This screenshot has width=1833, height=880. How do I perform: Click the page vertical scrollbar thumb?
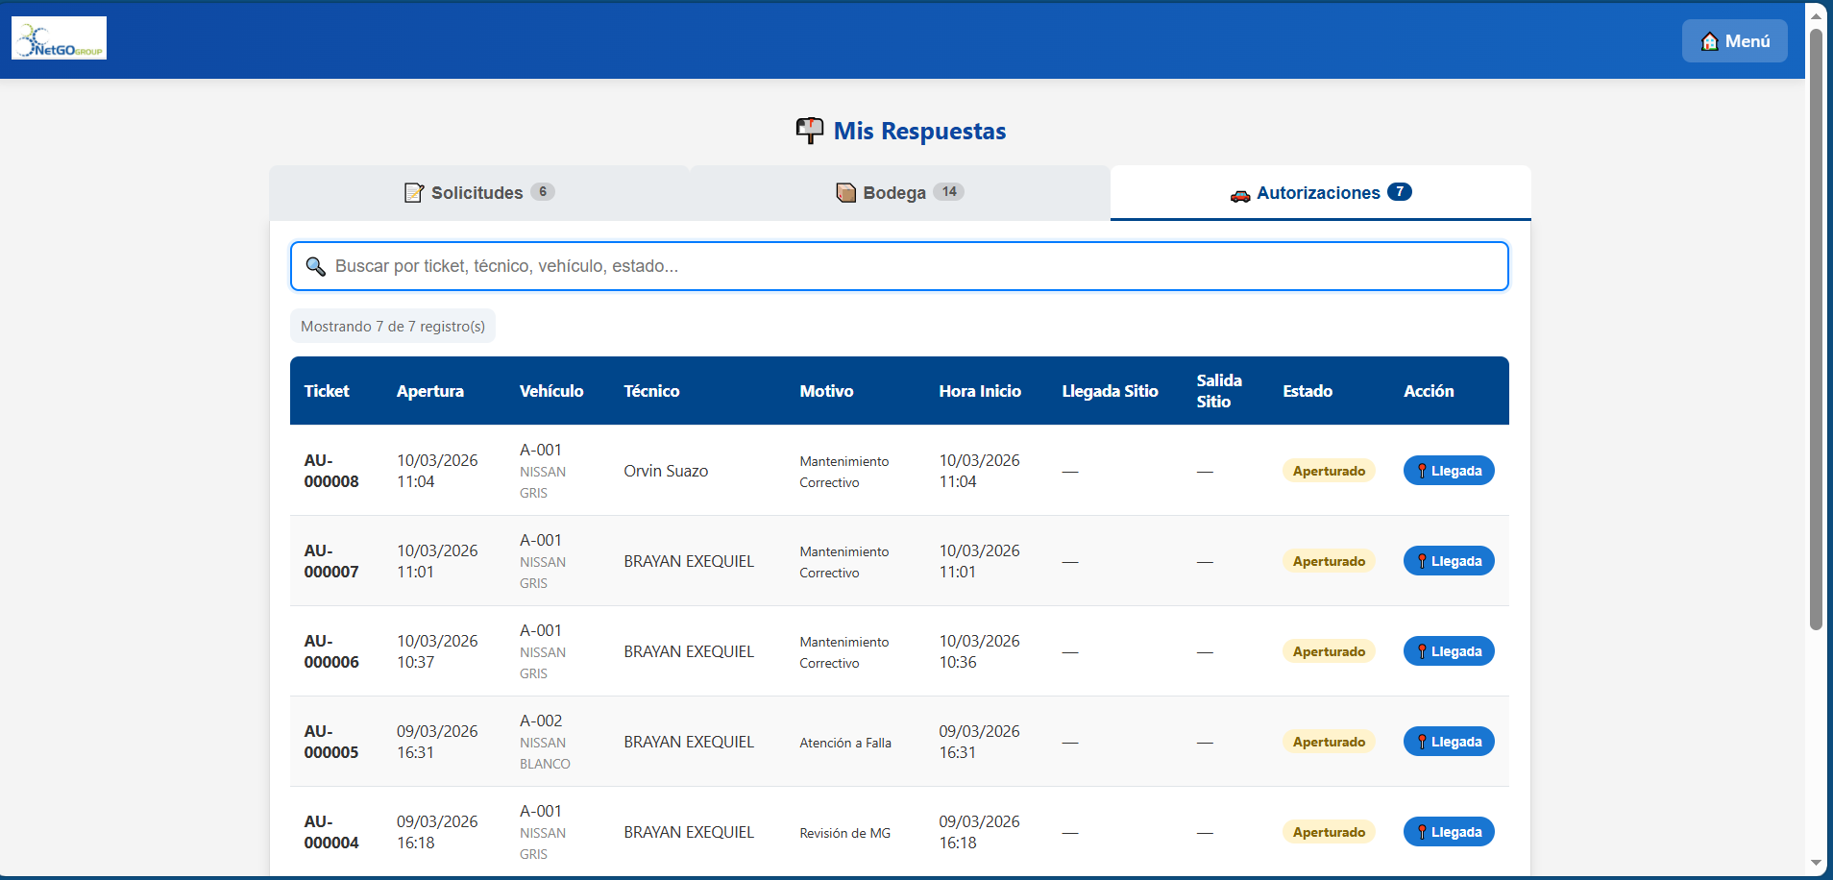click(1816, 327)
